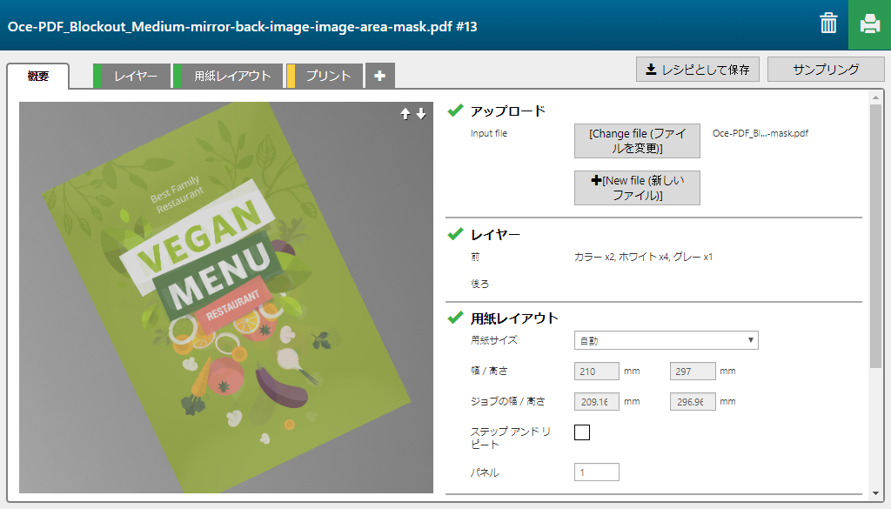Click the job title in the header
Screen dimensions: 891x509
coord(242,27)
